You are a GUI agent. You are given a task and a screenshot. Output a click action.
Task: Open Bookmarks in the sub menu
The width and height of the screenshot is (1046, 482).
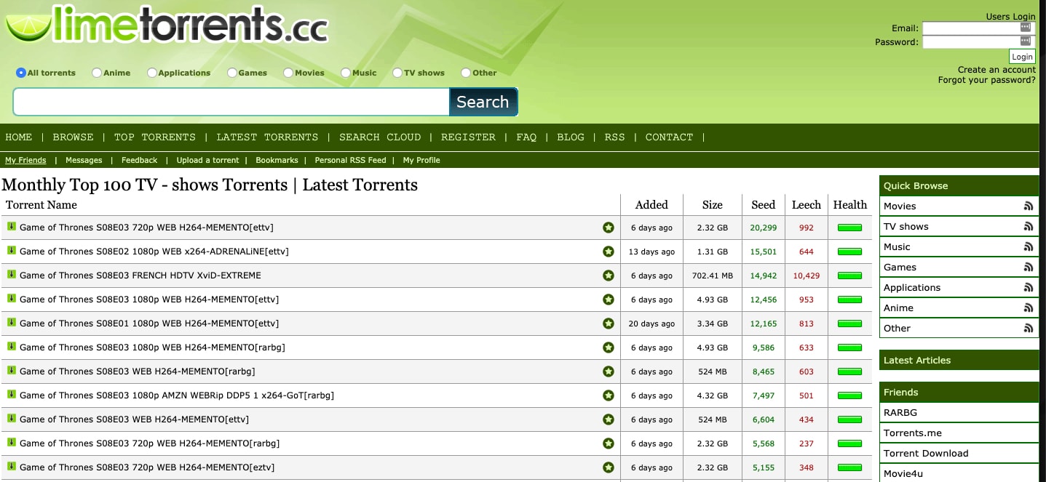277,160
